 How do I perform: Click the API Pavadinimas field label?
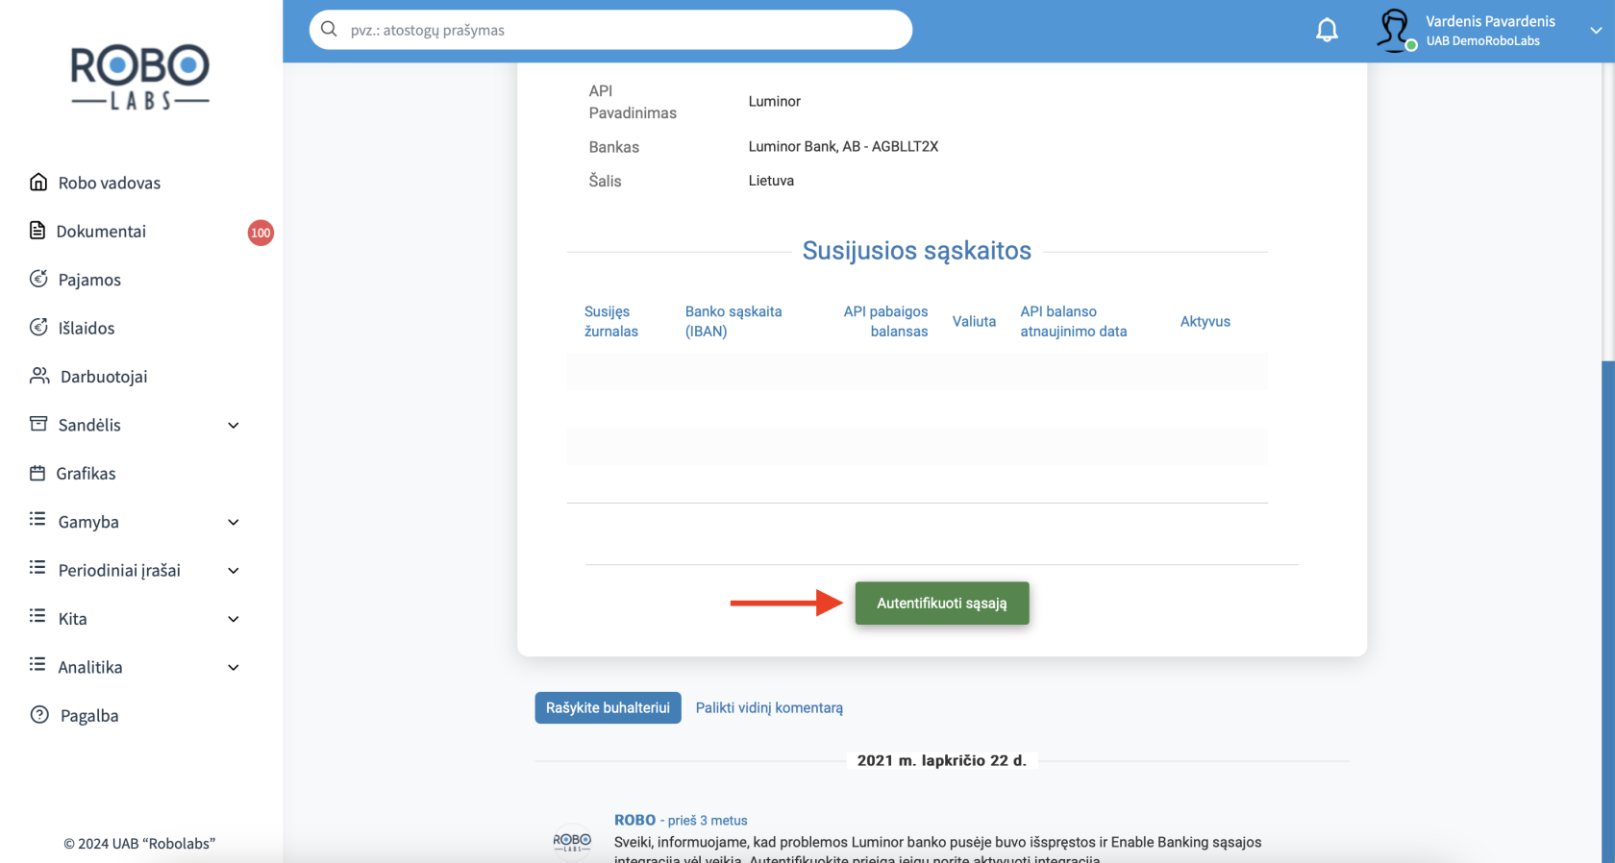(x=633, y=102)
